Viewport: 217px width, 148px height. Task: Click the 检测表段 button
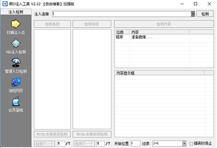[52, 24]
